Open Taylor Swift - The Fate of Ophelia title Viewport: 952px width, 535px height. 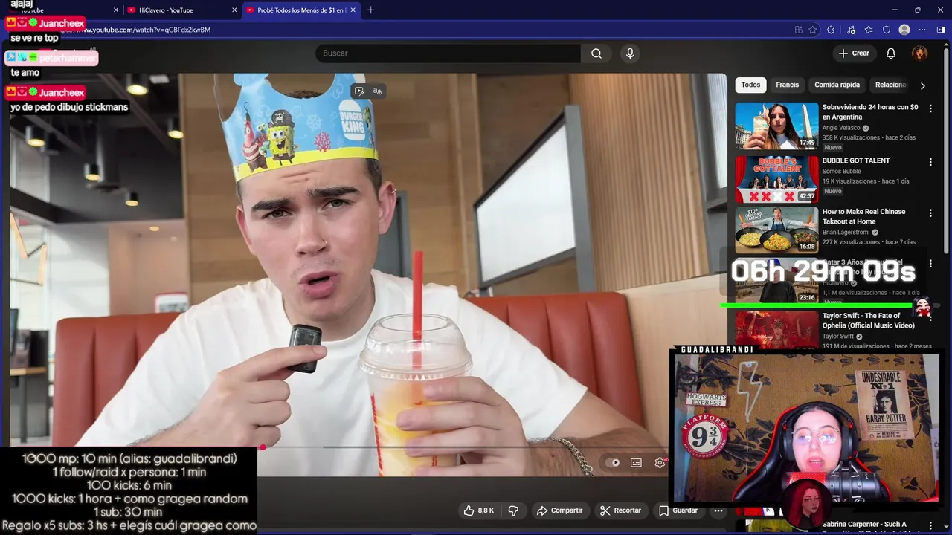coord(869,320)
